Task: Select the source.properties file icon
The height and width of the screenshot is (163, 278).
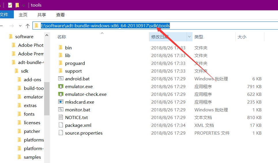Action: (60, 133)
